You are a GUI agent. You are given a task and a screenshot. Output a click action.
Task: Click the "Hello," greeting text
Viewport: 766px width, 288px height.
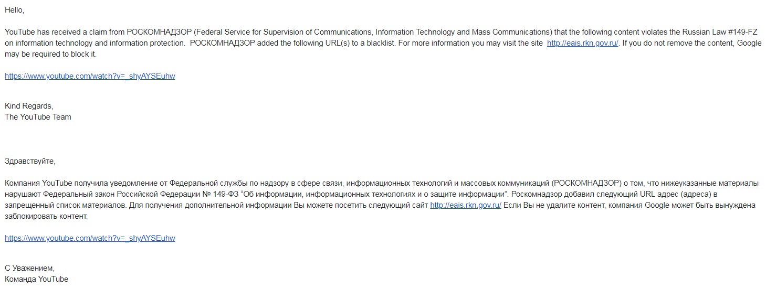point(14,10)
